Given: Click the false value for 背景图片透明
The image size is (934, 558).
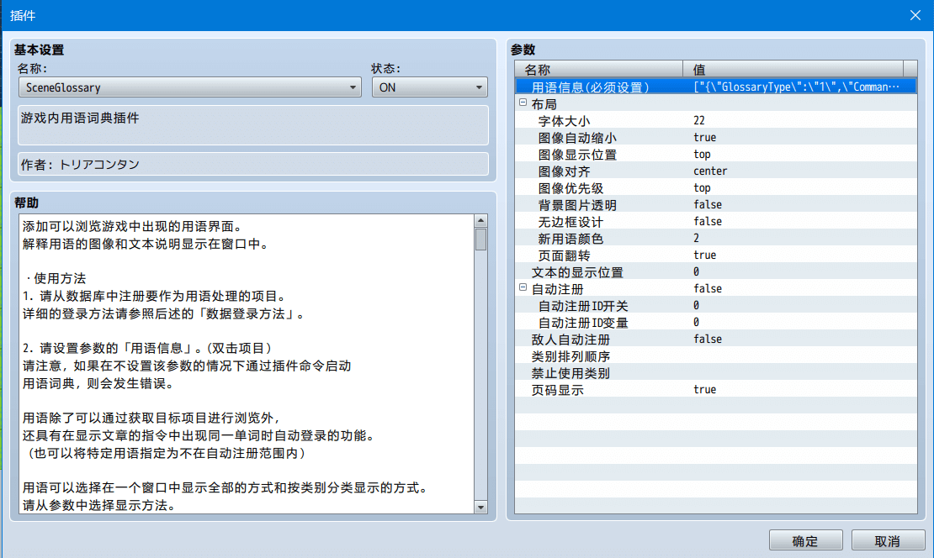Looking at the screenshot, I should (x=708, y=205).
